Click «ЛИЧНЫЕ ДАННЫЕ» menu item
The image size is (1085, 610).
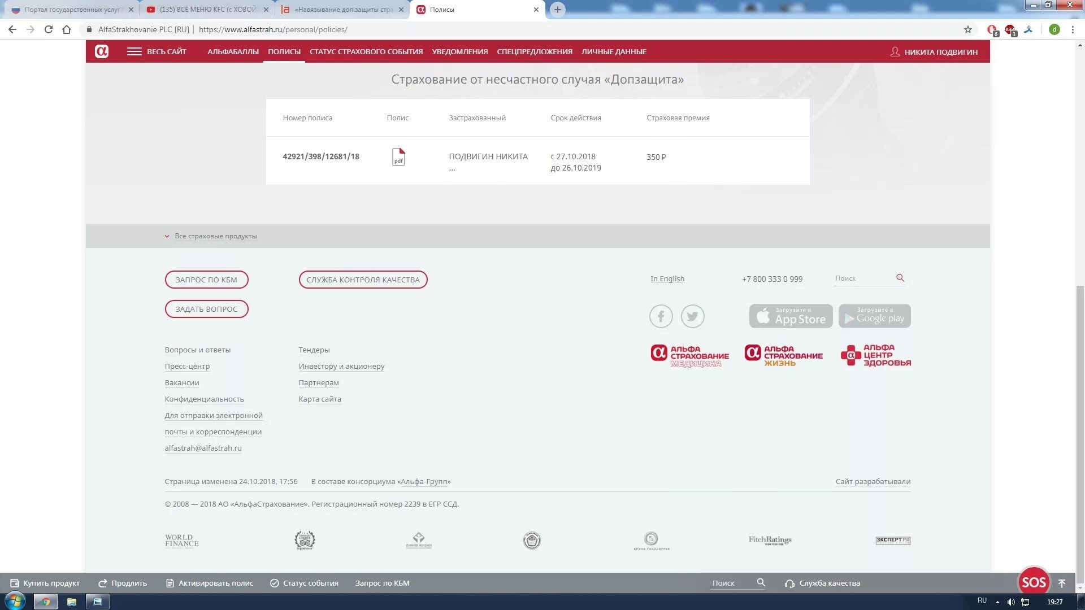(614, 51)
